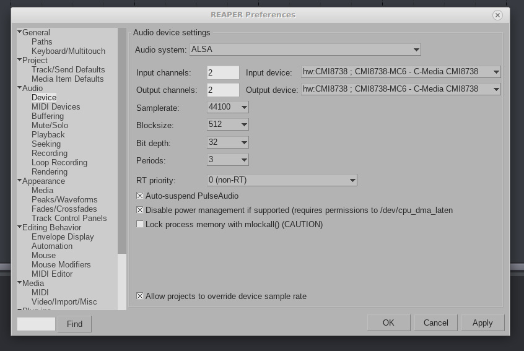Select Buffering page
This screenshot has width=524, height=351.
(x=48, y=116)
